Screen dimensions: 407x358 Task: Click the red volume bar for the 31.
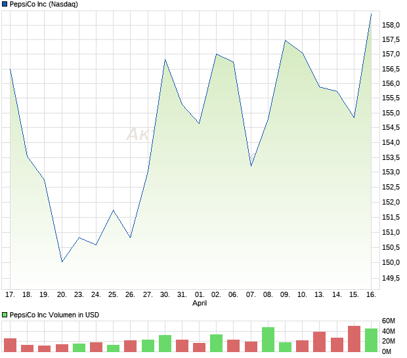[x=182, y=346]
